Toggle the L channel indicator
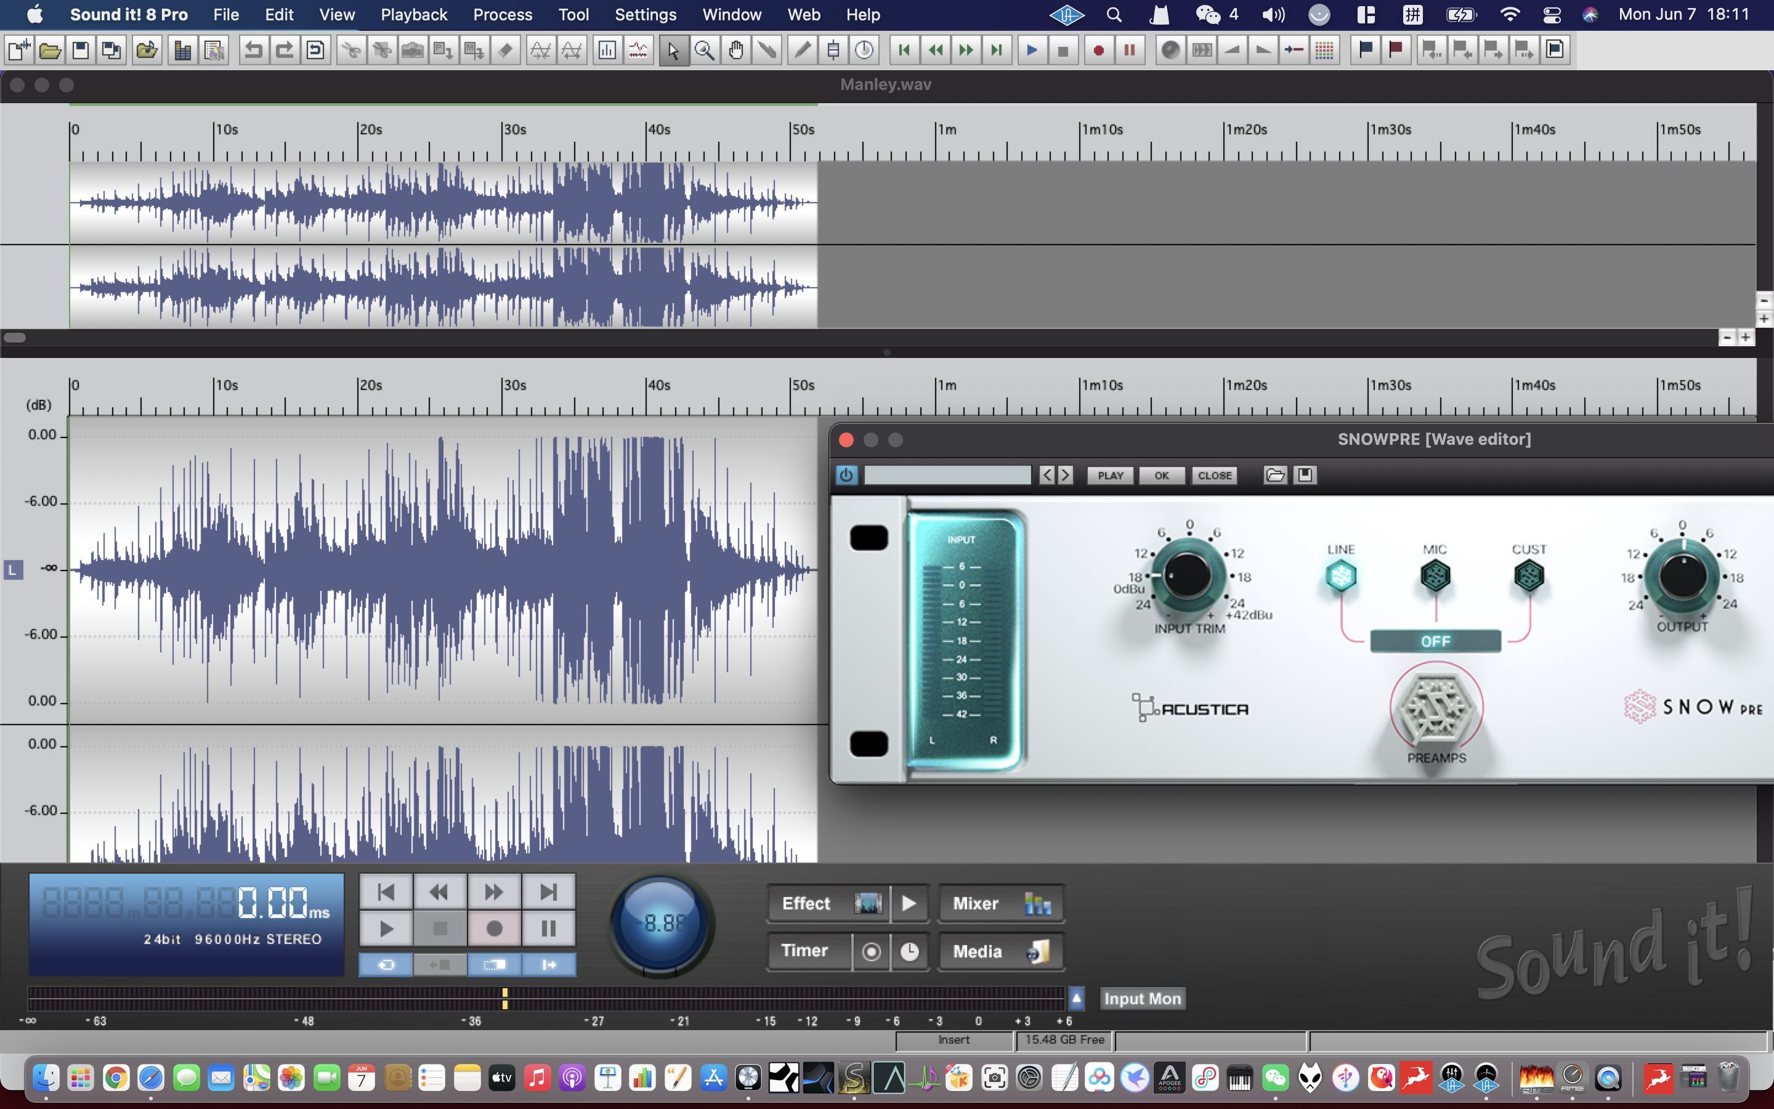This screenshot has width=1774, height=1109. click(x=13, y=569)
